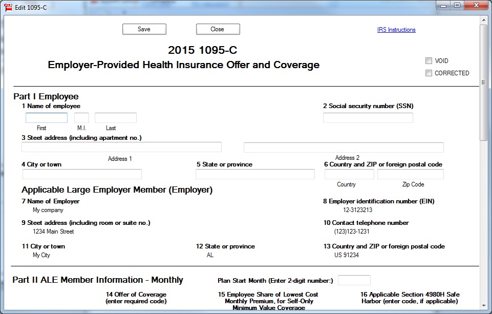Minimize the Edit 1095-C window

(443, 5)
